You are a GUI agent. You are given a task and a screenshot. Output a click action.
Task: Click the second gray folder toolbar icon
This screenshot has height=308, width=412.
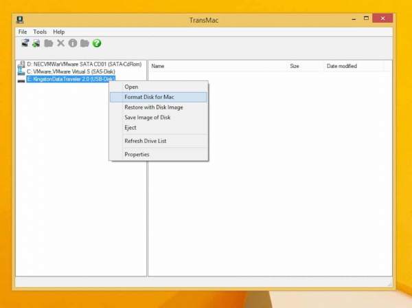(x=84, y=43)
